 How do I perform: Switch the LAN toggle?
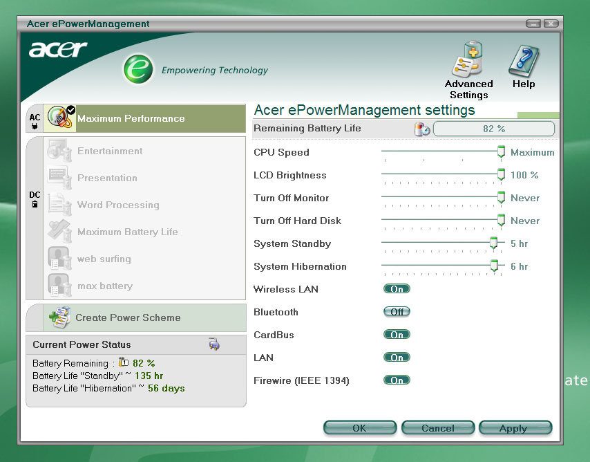pyautogui.click(x=397, y=358)
